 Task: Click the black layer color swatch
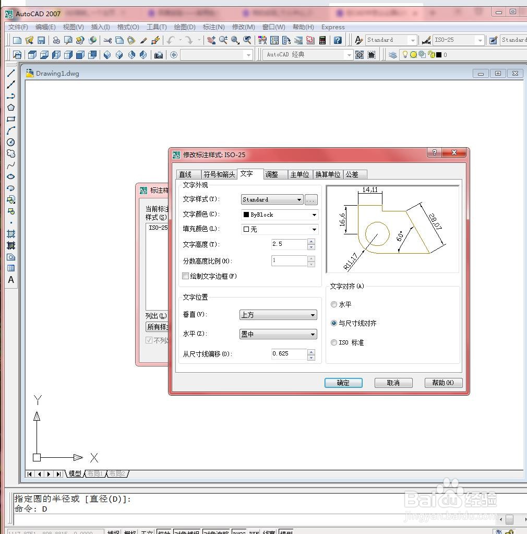(439, 55)
